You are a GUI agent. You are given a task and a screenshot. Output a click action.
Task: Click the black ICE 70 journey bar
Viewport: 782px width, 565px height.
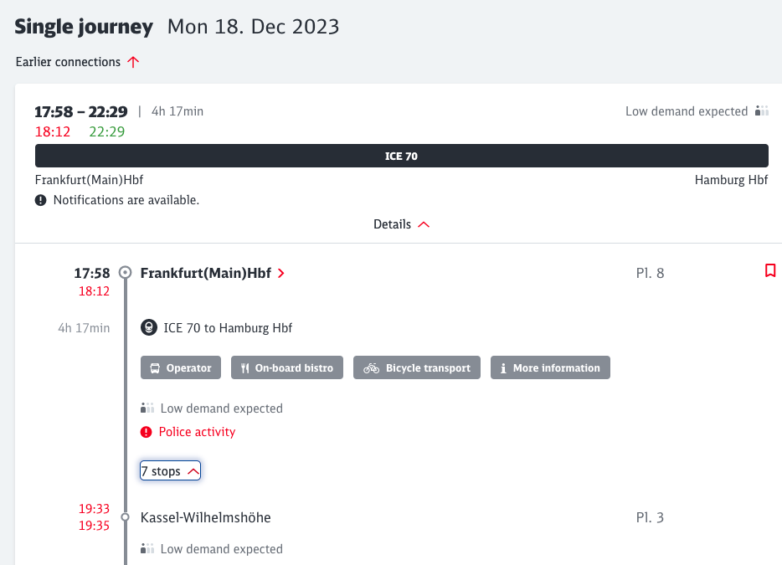pos(401,156)
